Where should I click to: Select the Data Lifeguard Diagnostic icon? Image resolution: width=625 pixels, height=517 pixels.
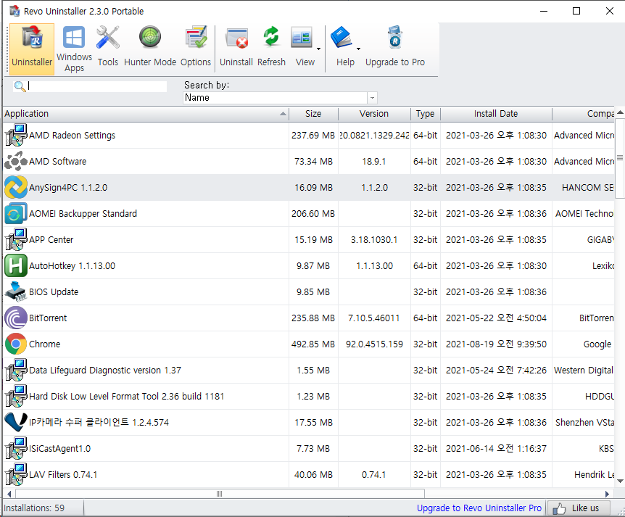[x=16, y=371]
